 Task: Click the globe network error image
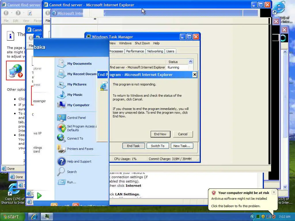[16, 71]
